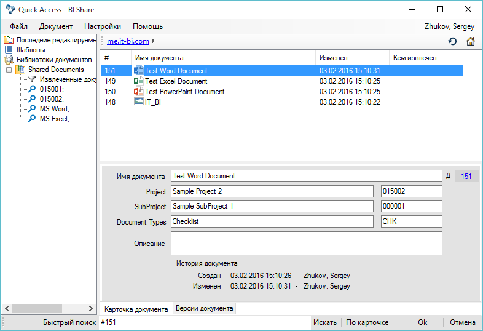483x331 pixels.
Task: Open the Помощь menu
Action: pos(148,26)
